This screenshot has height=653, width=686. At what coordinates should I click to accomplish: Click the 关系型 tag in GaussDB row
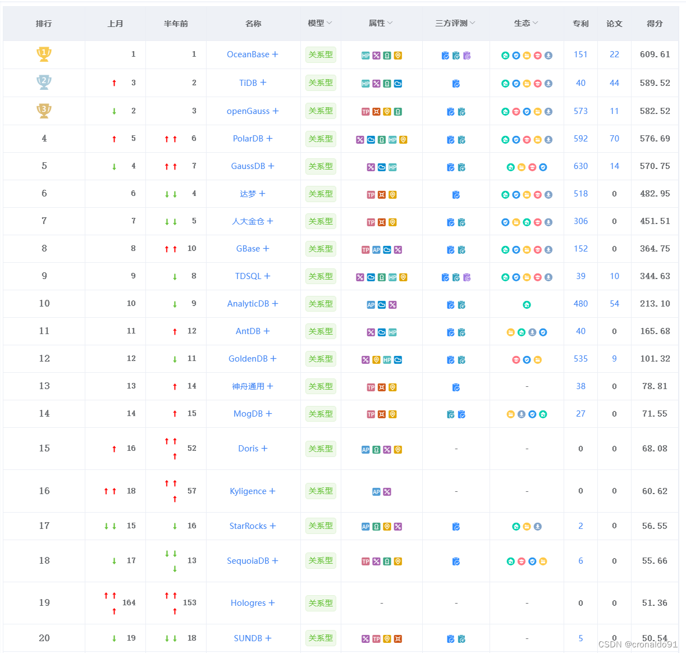[x=321, y=166]
